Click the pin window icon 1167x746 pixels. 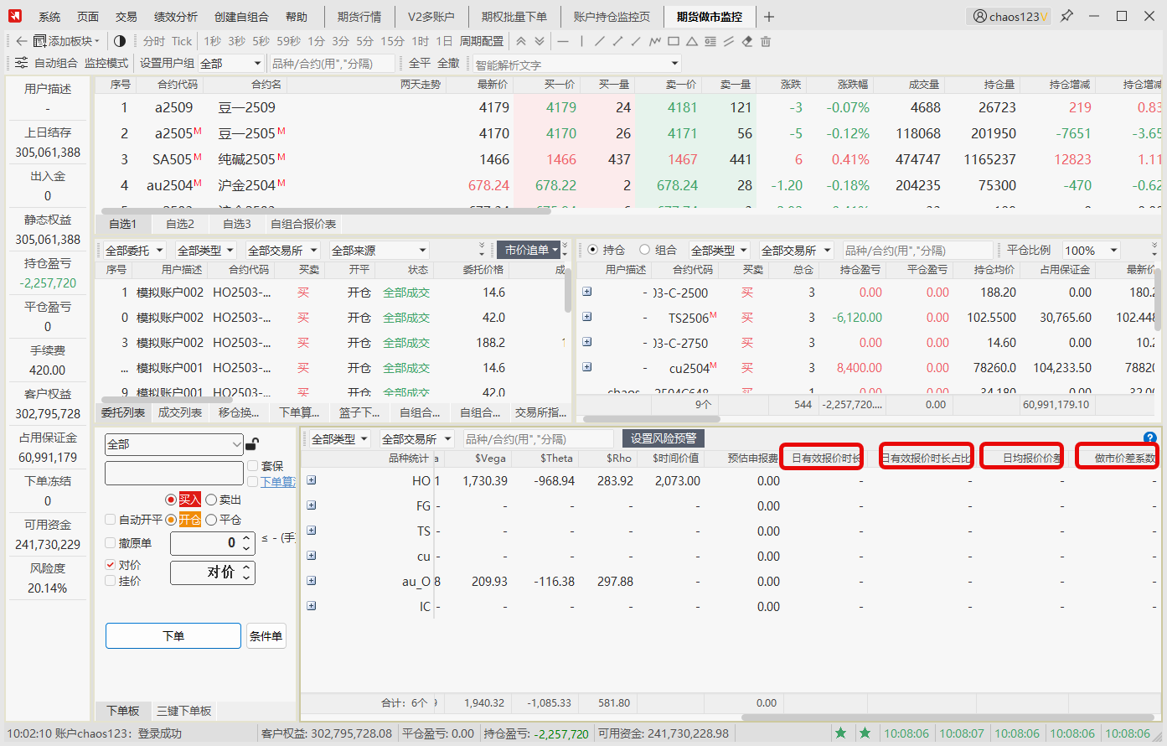(1066, 16)
